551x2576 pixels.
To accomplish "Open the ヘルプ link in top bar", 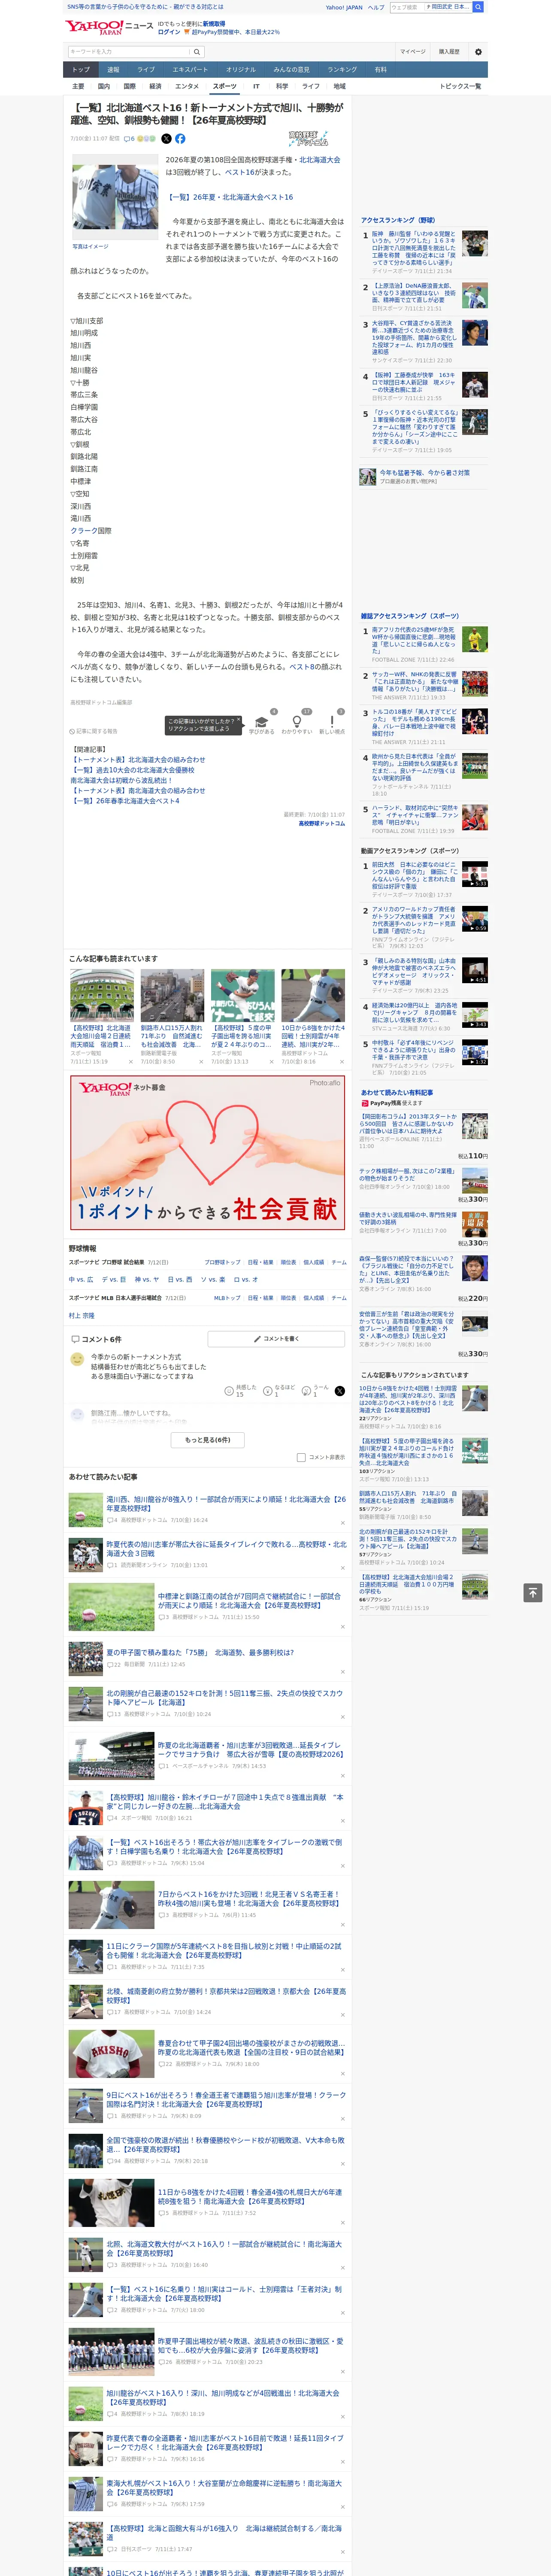I will pos(375,7).
